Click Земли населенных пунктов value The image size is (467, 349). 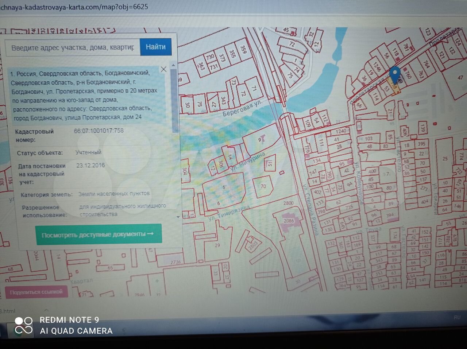click(114, 194)
